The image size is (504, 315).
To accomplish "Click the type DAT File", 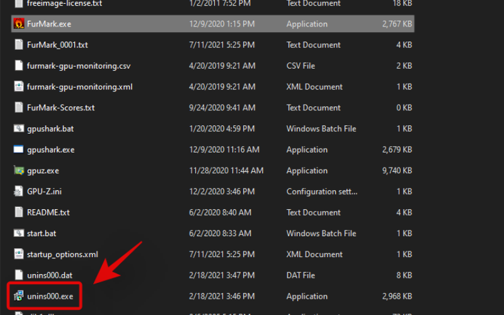I will (301, 275).
